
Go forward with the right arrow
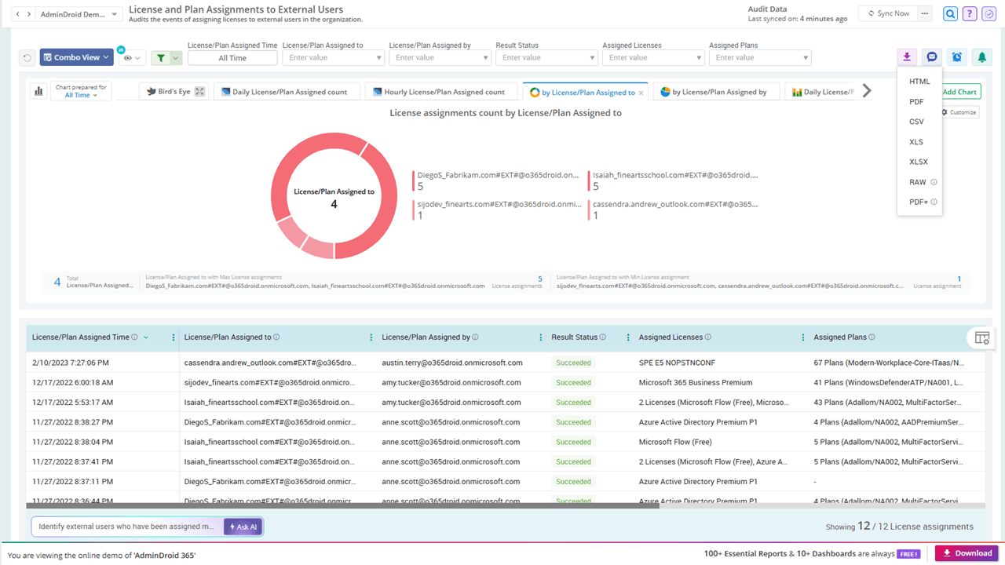30,14
